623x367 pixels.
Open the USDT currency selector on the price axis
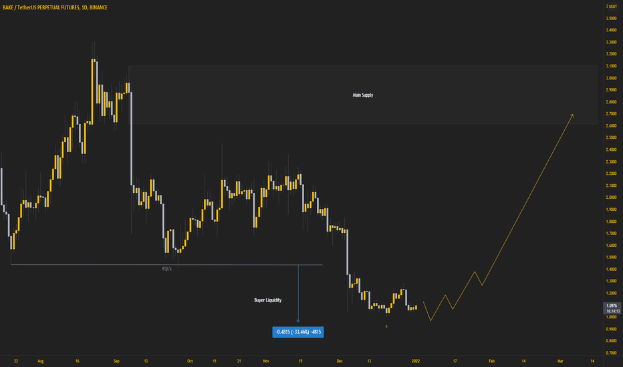click(612, 7)
